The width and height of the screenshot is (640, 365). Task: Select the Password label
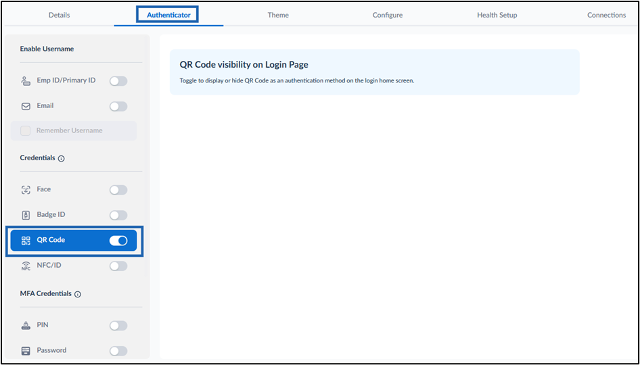pos(51,350)
